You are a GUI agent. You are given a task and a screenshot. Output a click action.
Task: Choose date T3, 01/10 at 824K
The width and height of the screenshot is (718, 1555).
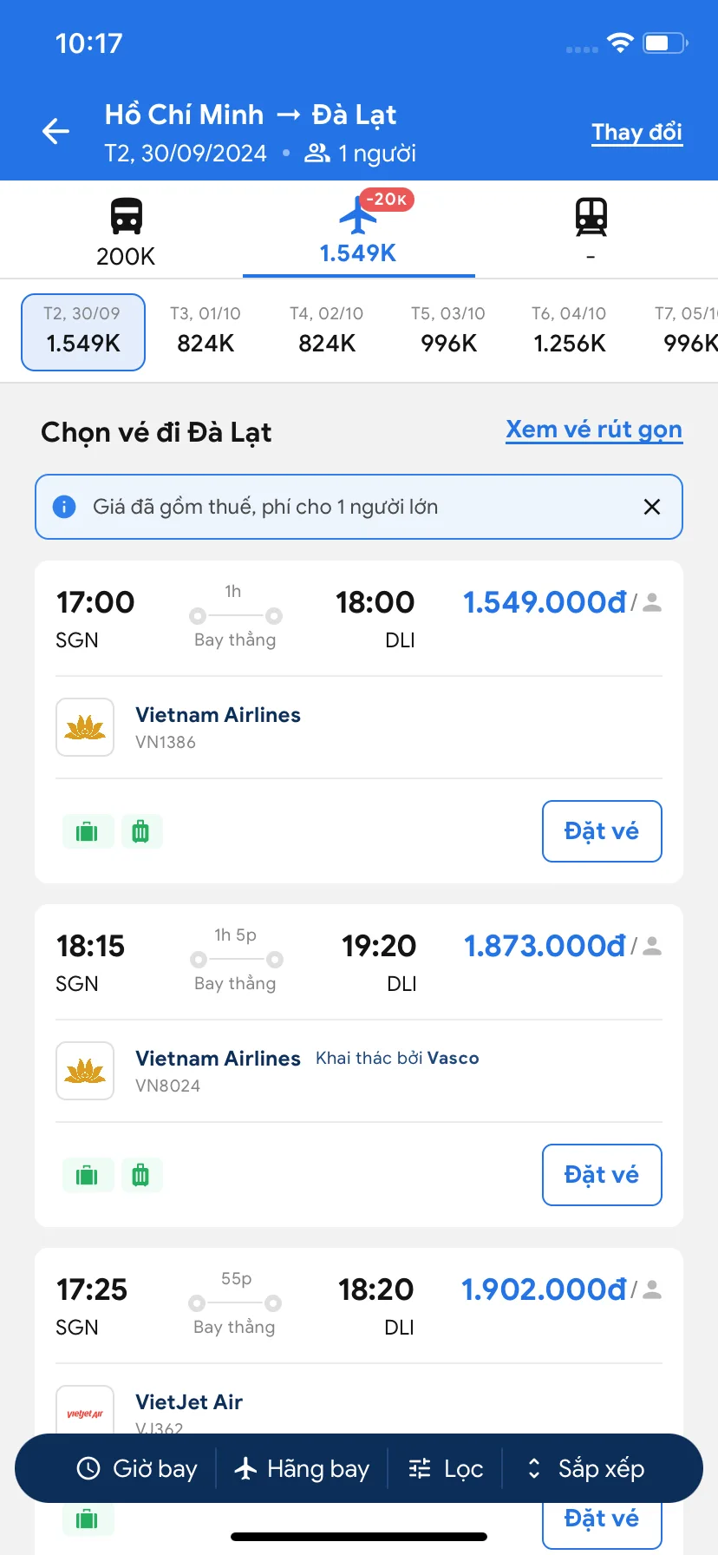tap(206, 331)
